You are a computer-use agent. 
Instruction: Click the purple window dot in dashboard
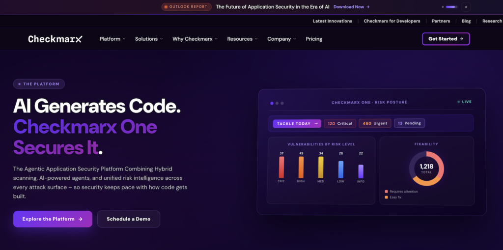pyautogui.click(x=272, y=103)
